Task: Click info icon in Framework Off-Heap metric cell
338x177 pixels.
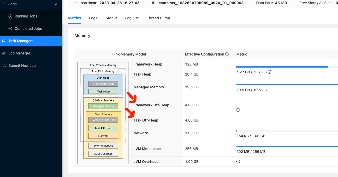Action: 238,110
